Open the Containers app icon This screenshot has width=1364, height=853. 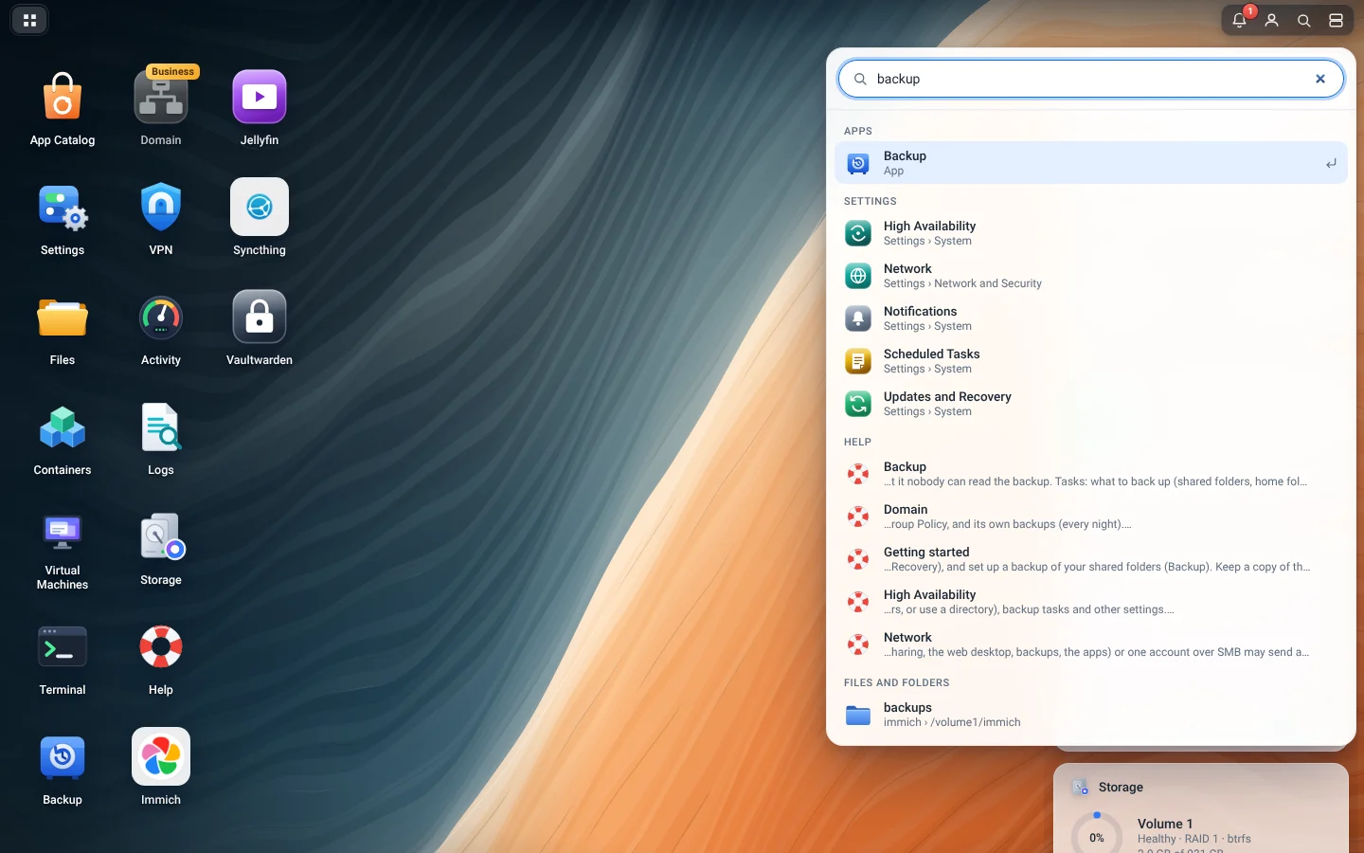(63, 427)
